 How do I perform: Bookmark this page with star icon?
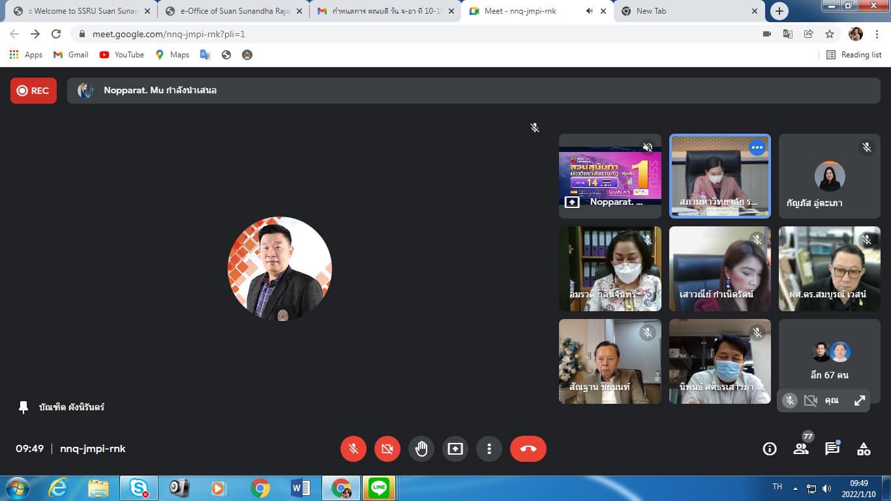pyautogui.click(x=830, y=34)
